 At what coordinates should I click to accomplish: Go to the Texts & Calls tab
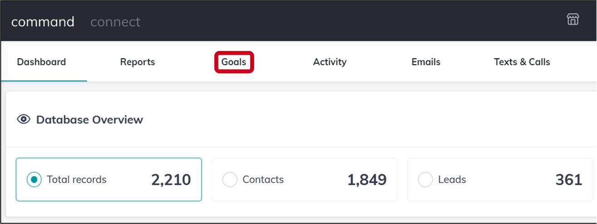pos(522,62)
